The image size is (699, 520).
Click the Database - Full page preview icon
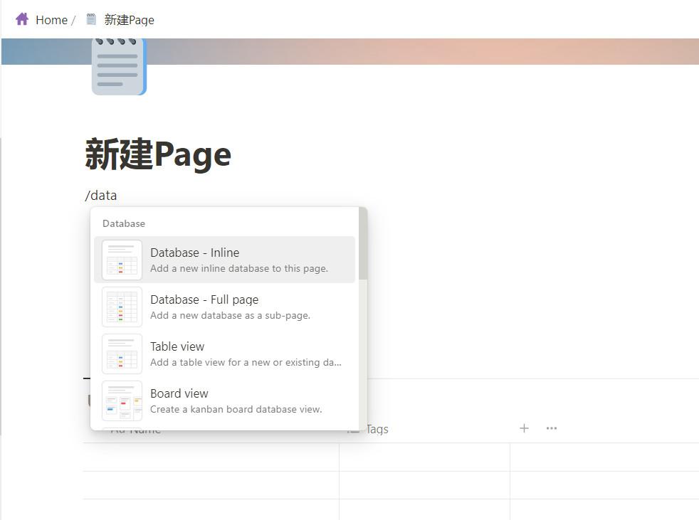122,307
